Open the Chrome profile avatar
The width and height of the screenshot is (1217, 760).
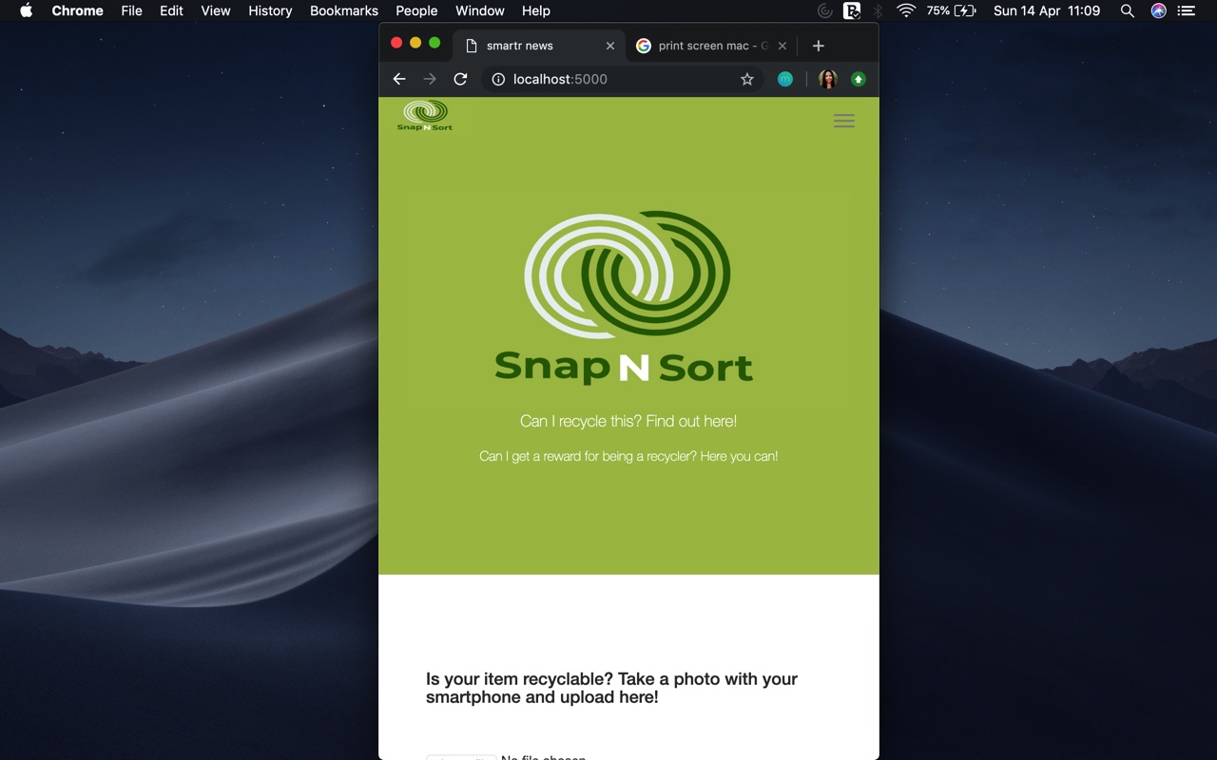tap(828, 79)
